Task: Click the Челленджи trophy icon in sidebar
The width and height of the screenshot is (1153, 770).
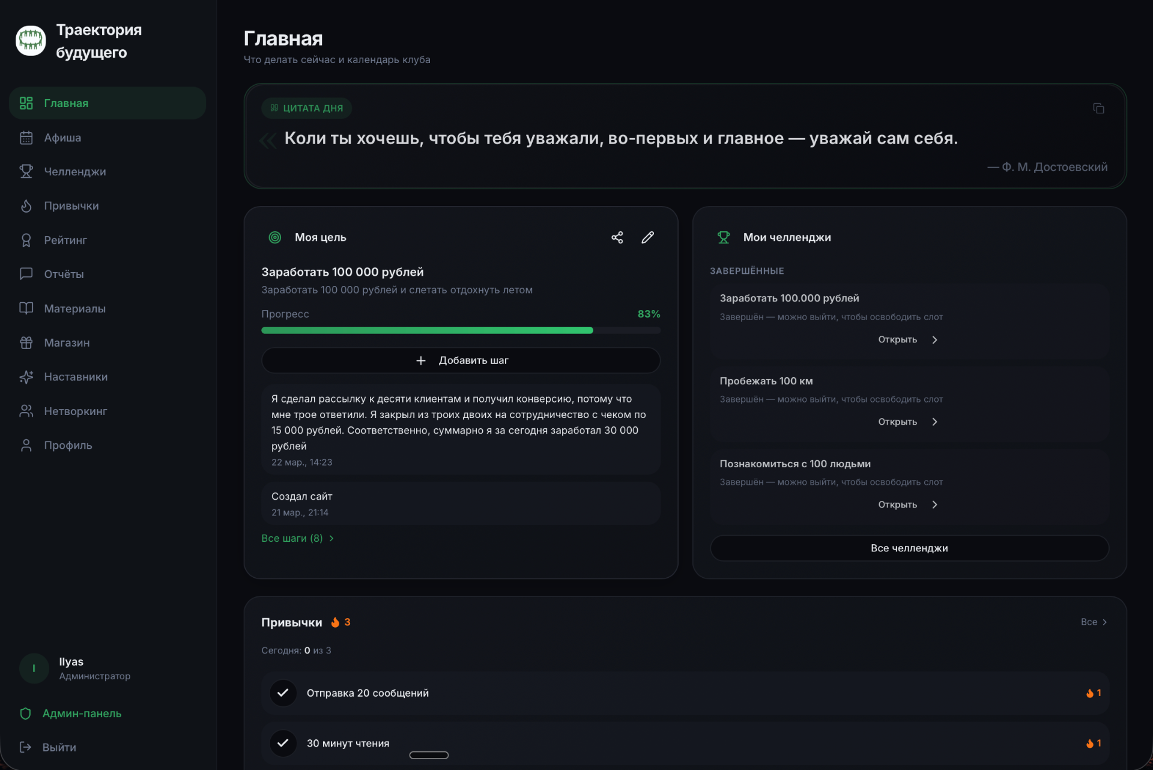Action: pyautogui.click(x=26, y=172)
